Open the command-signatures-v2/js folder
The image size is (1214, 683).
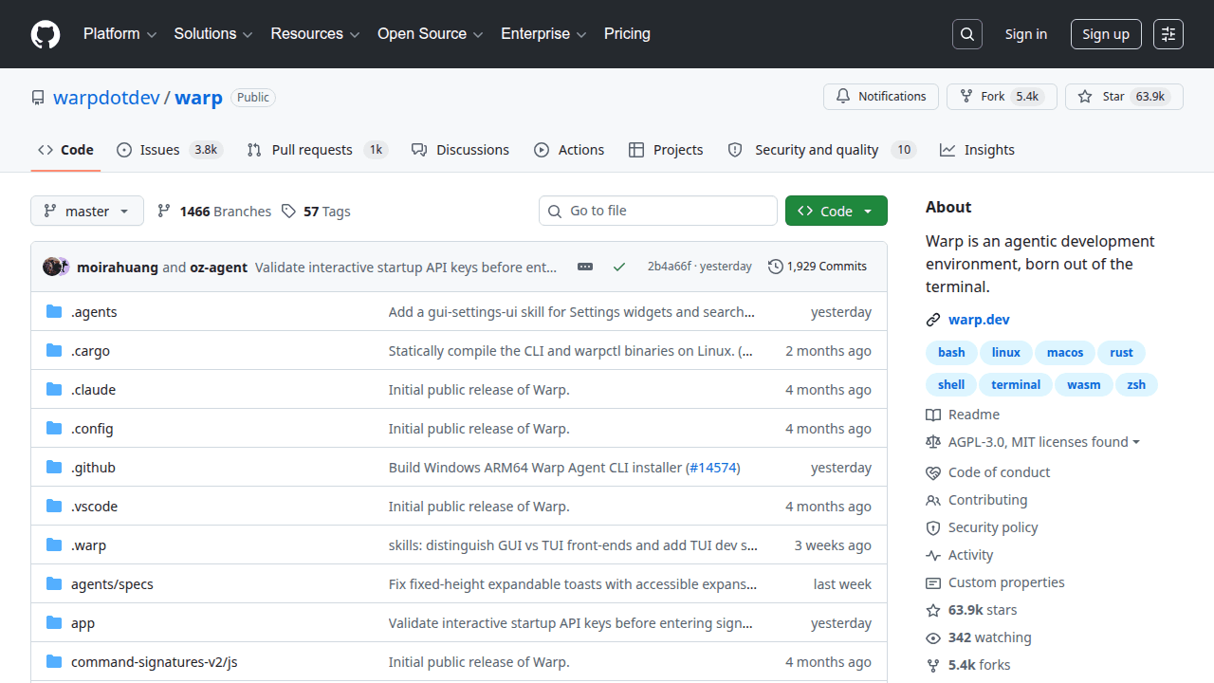click(154, 662)
